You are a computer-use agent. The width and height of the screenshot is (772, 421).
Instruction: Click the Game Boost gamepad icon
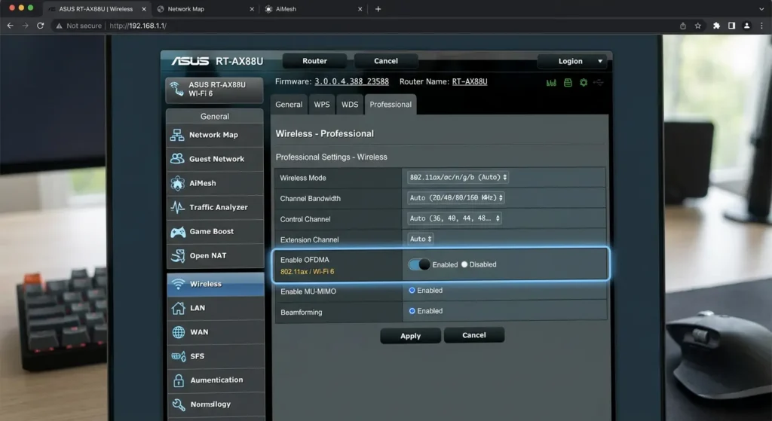tap(178, 232)
